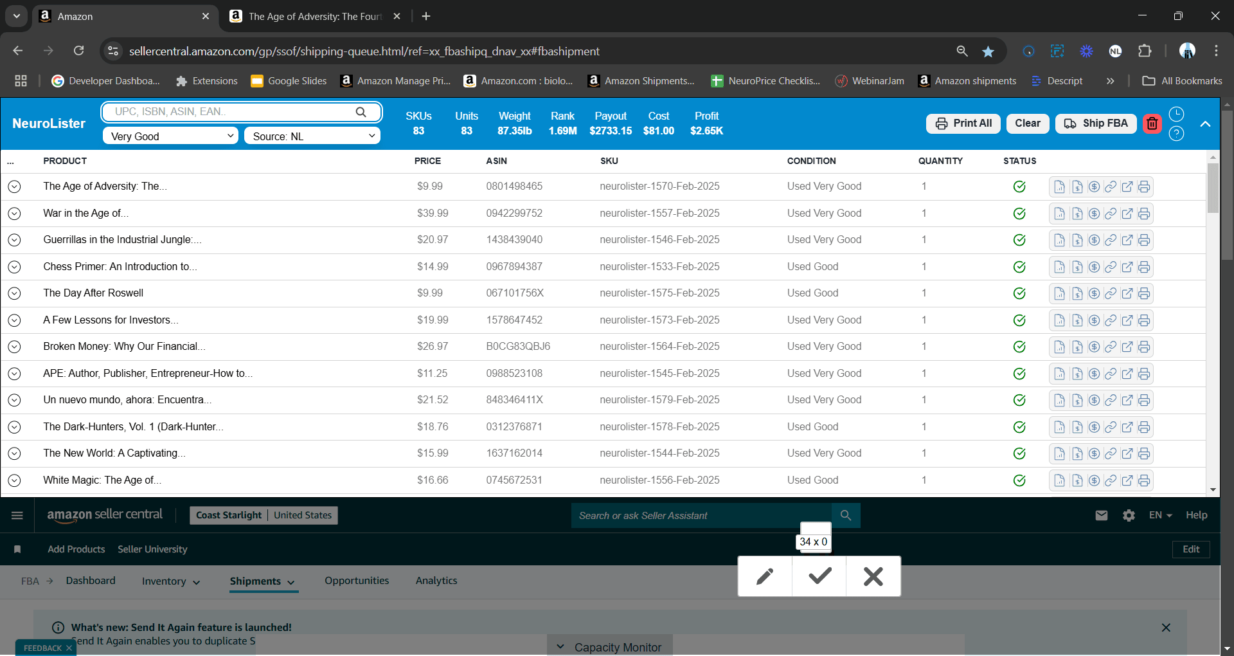The height and width of the screenshot is (656, 1234).
Task: Open the All Bookmarks folder
Action: tap(1182, 81)
